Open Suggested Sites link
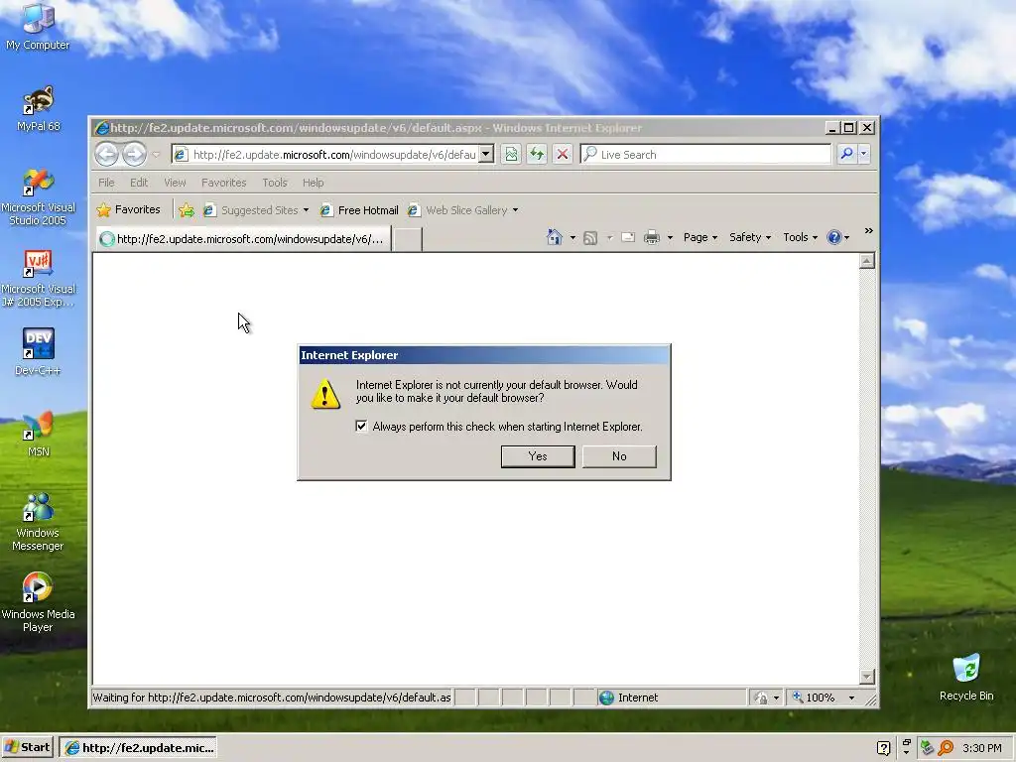Viewport: 1016px width, 762px height. coord(255,210)
